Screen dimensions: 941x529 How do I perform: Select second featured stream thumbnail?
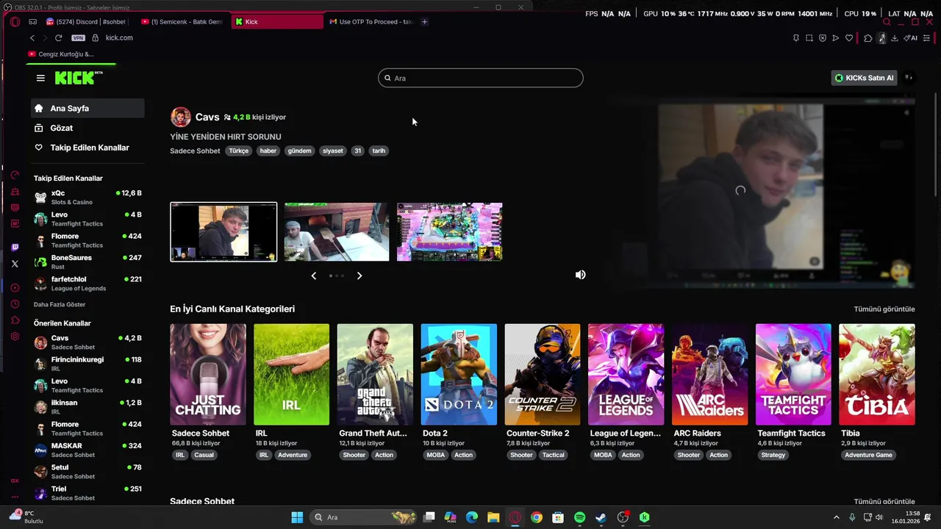[x=337, y=232]
